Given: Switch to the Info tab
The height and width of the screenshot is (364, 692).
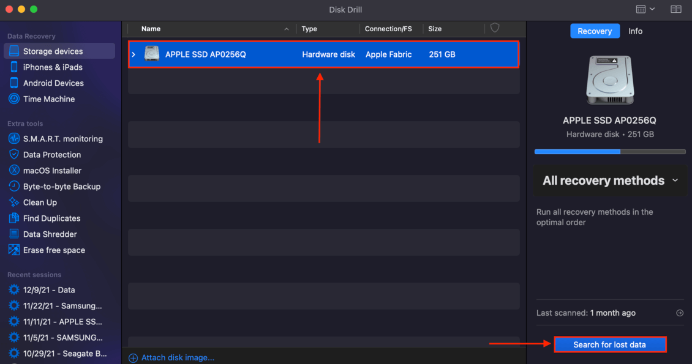Looking at the screenshot, I should (635, 31).
